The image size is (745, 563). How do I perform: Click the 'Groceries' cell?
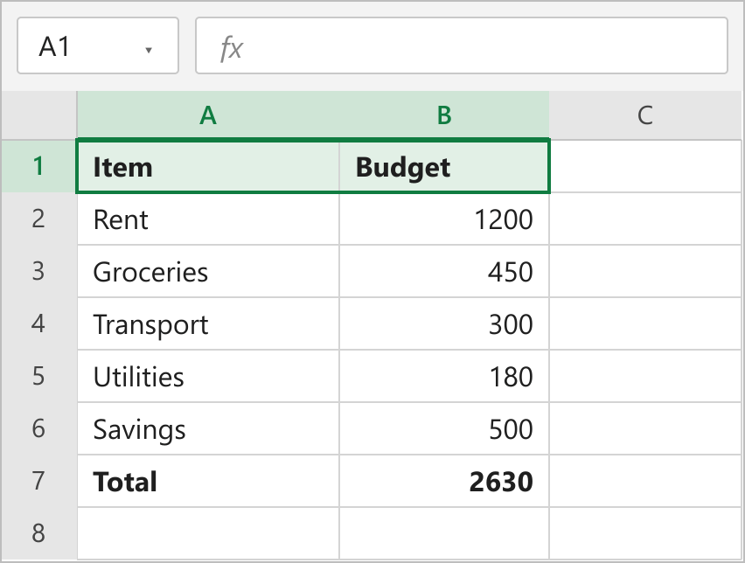click(x=208, y=271)
